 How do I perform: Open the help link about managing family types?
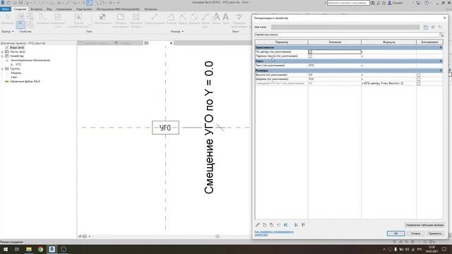click(x=274, y=234)
